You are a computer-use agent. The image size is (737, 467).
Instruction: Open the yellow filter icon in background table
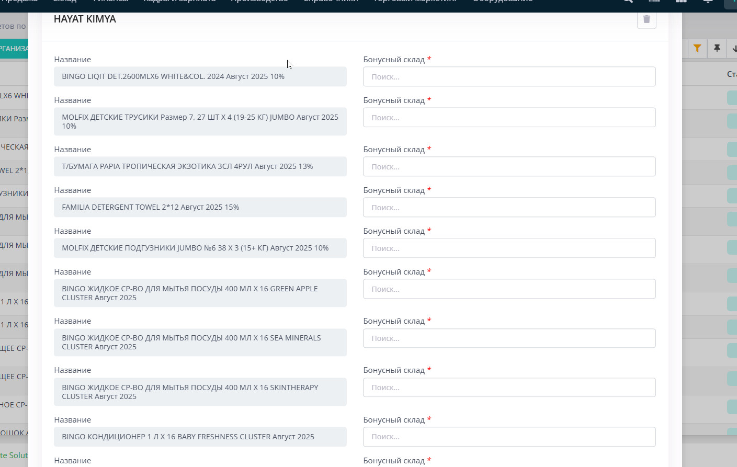point(697,48)
